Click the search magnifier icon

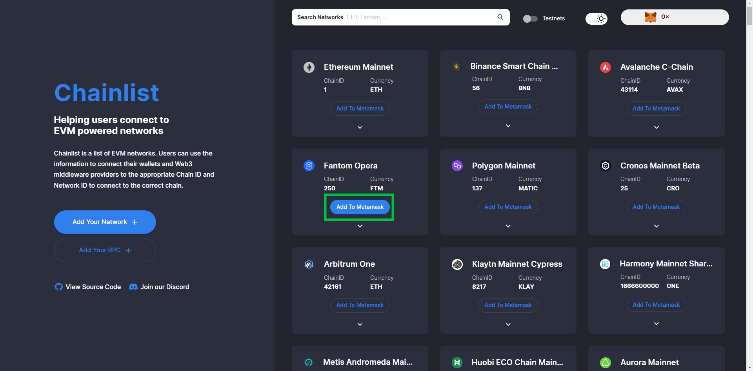point(500,17)
